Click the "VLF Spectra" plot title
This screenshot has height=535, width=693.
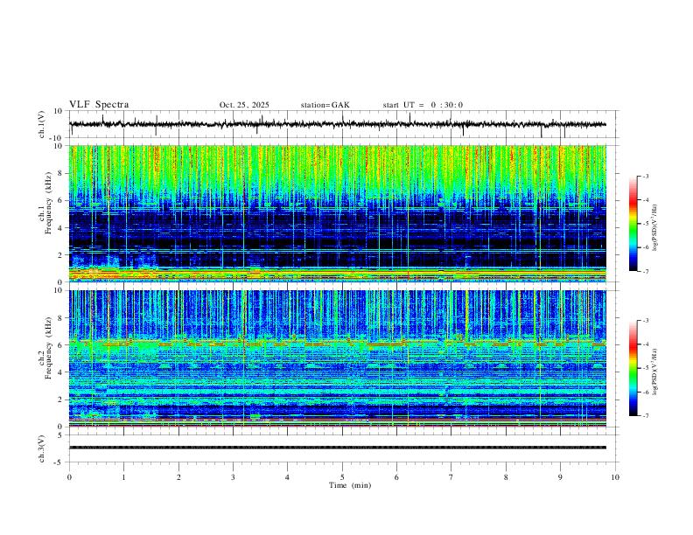click(x=99, y=105)
